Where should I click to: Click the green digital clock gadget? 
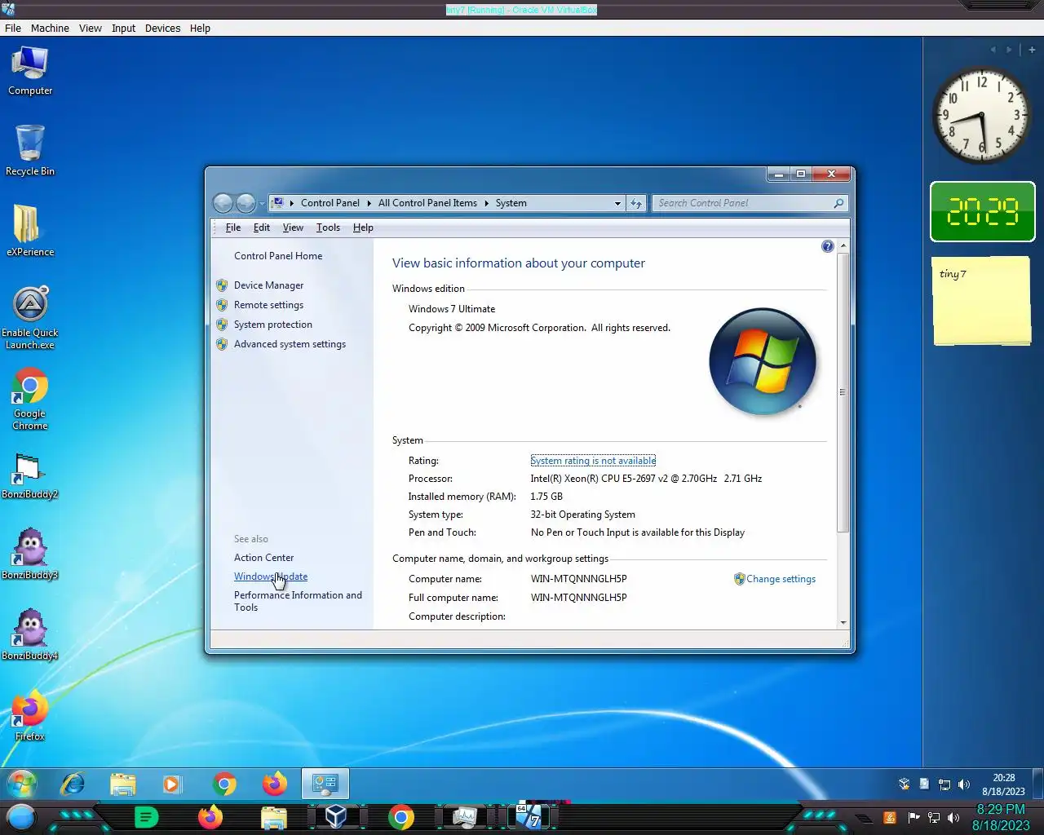pyautogui.click(x=982, y=211)
